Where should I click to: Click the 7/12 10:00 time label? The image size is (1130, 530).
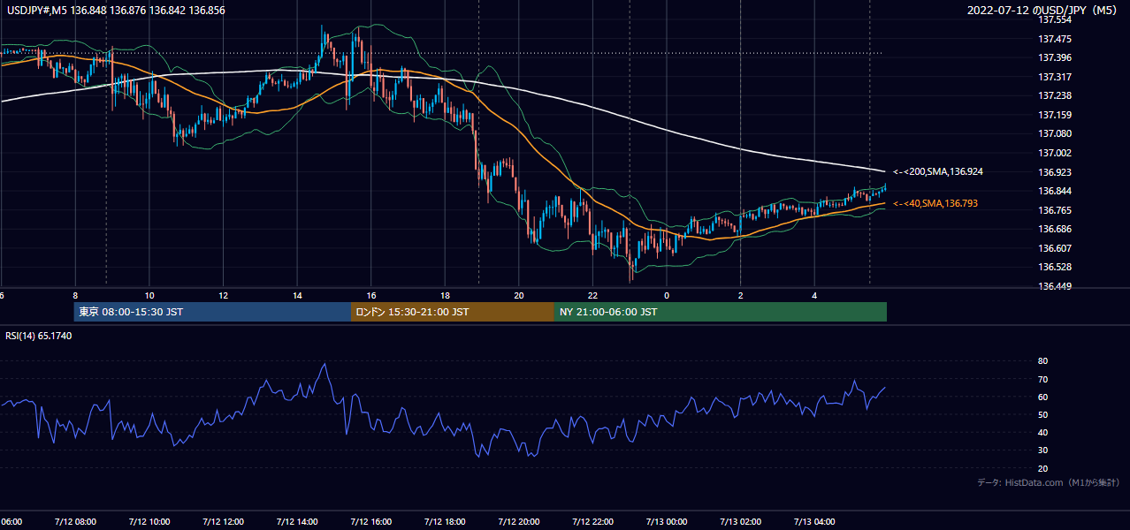click(x=149, y=522)
